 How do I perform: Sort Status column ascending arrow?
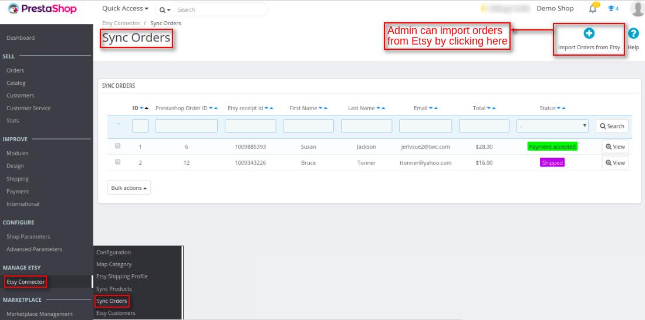[564, 108]
